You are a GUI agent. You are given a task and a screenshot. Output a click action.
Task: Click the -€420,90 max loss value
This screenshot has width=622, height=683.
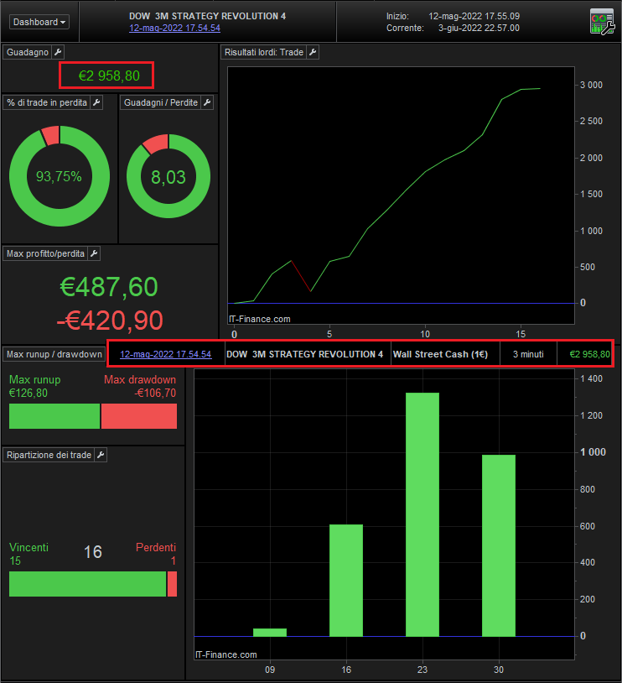coord(110,321)
